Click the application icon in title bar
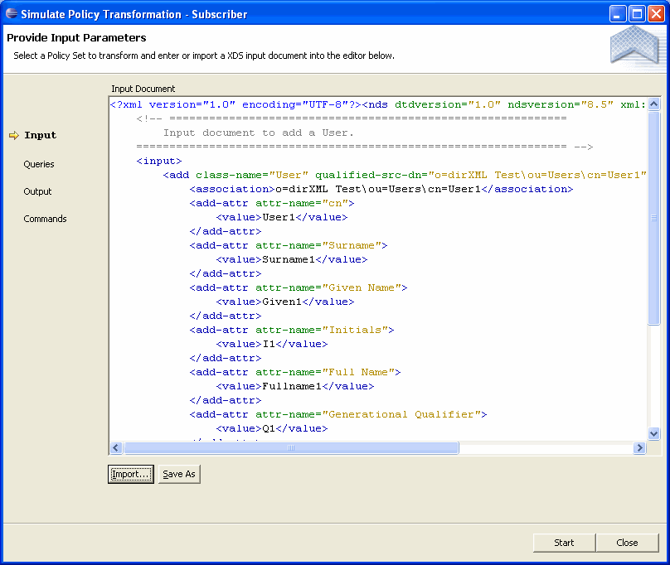The height and width of the screenshot is (565, 670). coord(11,13)
